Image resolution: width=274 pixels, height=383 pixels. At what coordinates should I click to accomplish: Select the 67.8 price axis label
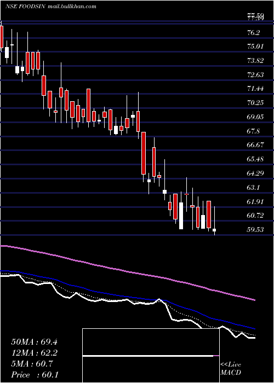point(253,131)
